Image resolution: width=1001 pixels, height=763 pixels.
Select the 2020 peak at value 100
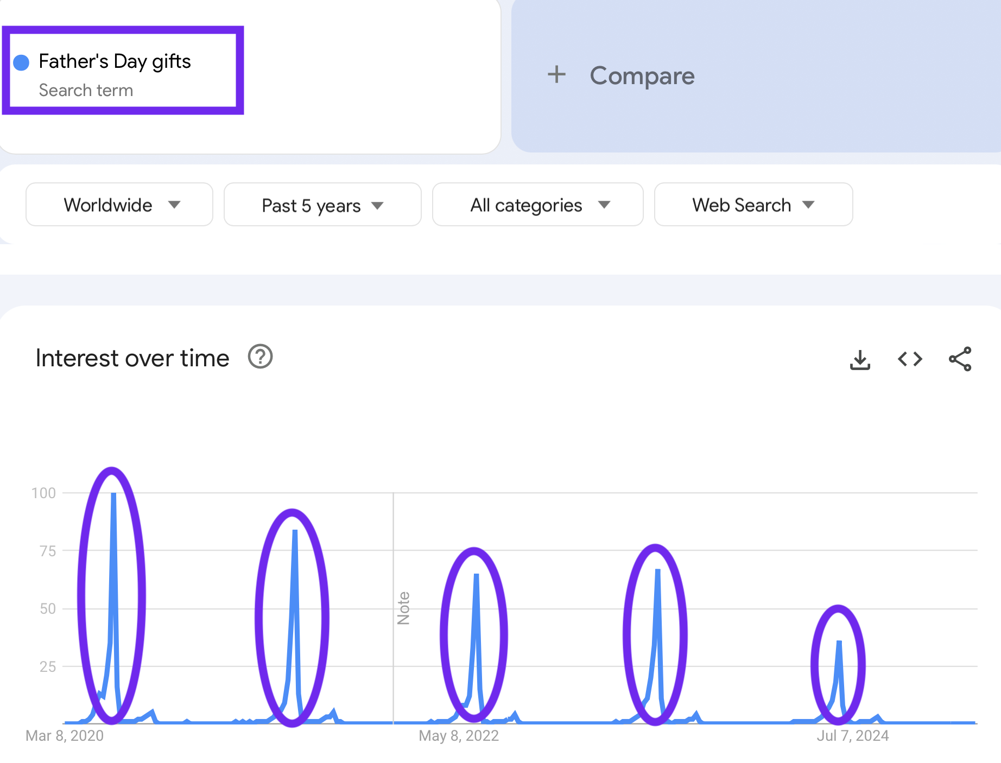click(113, 493)
